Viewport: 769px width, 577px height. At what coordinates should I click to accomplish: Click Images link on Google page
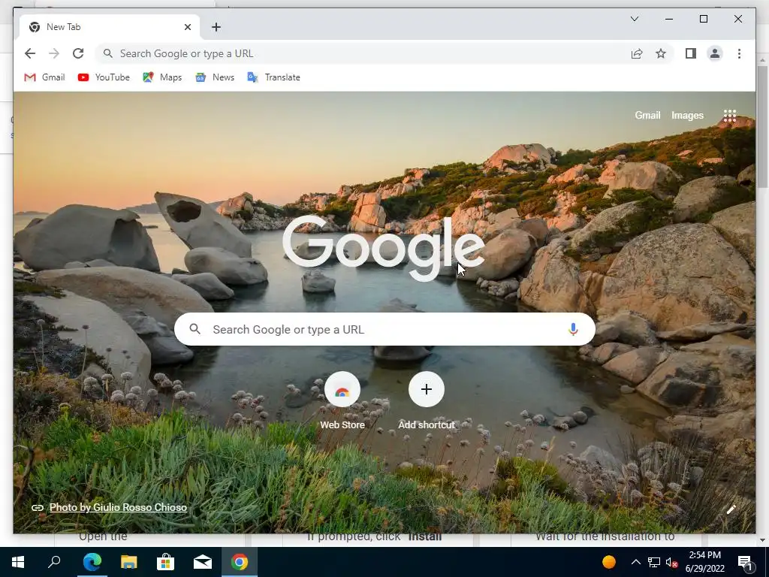pos(687,115)
